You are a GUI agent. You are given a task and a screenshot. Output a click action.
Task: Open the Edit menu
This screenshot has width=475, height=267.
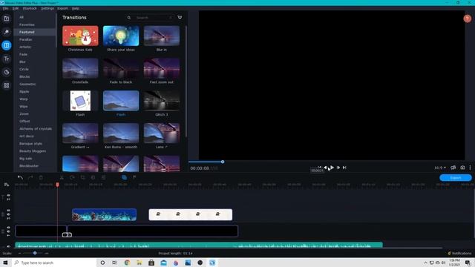point(16,8)
